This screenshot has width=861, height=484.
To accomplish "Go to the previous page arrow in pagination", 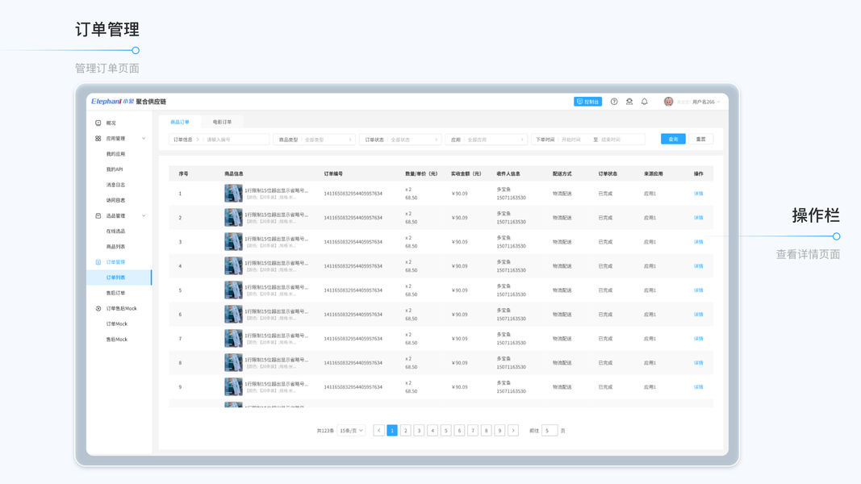I will click(379, 431).
